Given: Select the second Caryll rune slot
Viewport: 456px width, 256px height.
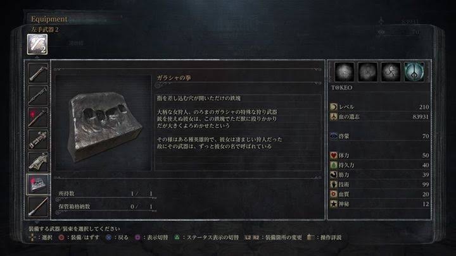Looking at the screenshot, I should 367,71.
